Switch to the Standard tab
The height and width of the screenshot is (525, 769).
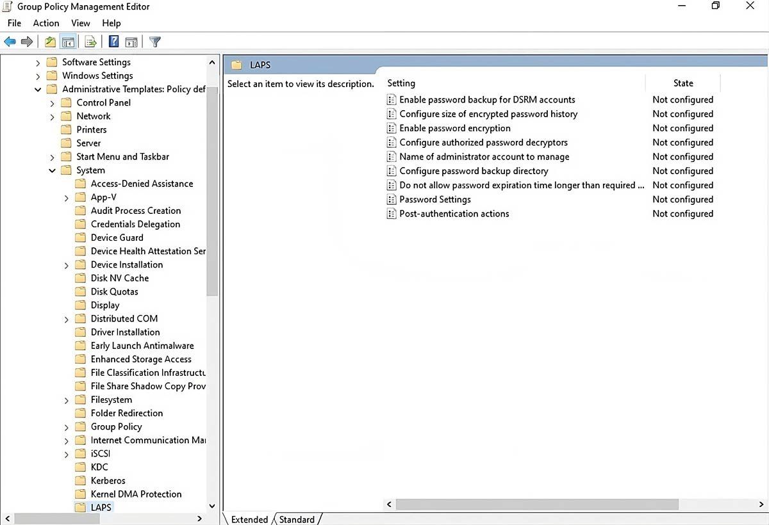click(x=297, y=519)
